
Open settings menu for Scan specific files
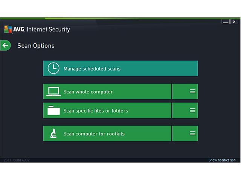click(x=192, y=111)
